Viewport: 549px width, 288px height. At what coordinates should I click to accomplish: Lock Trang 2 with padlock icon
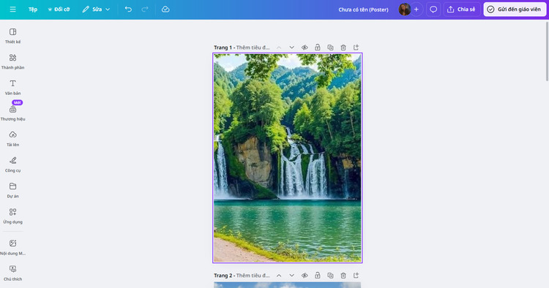318,276
